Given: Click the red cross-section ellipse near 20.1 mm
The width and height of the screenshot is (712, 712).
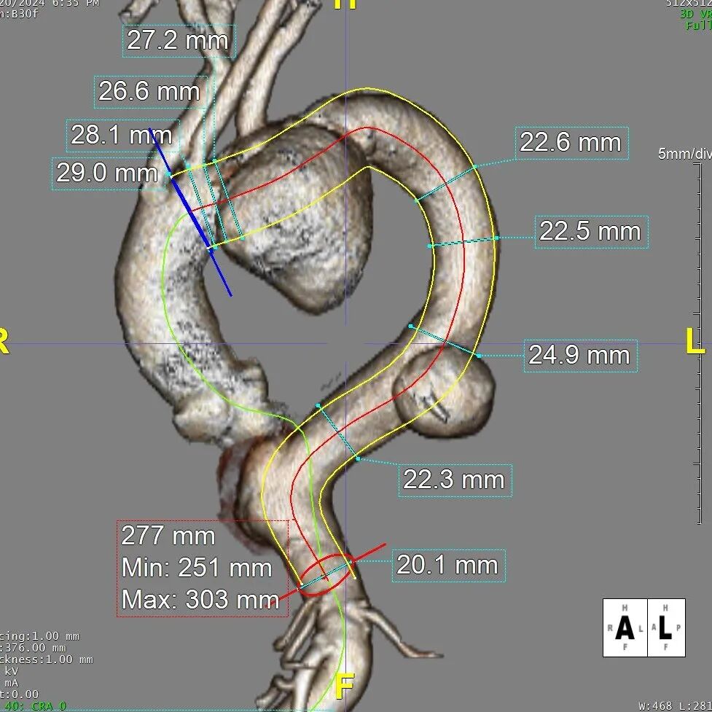Looking at the screenshot, I should coord(327,574).
